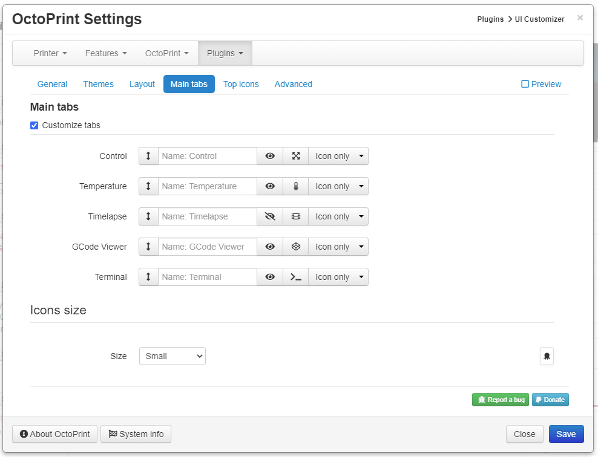Toggle visibility of the GCode Viewer tab
The image size is (598, 457).
pos(270,247)
